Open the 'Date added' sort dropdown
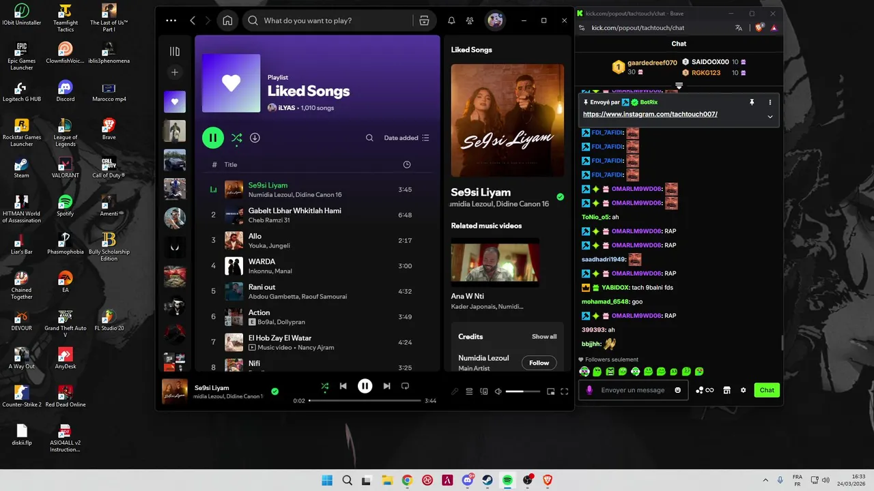 point(406,138)
